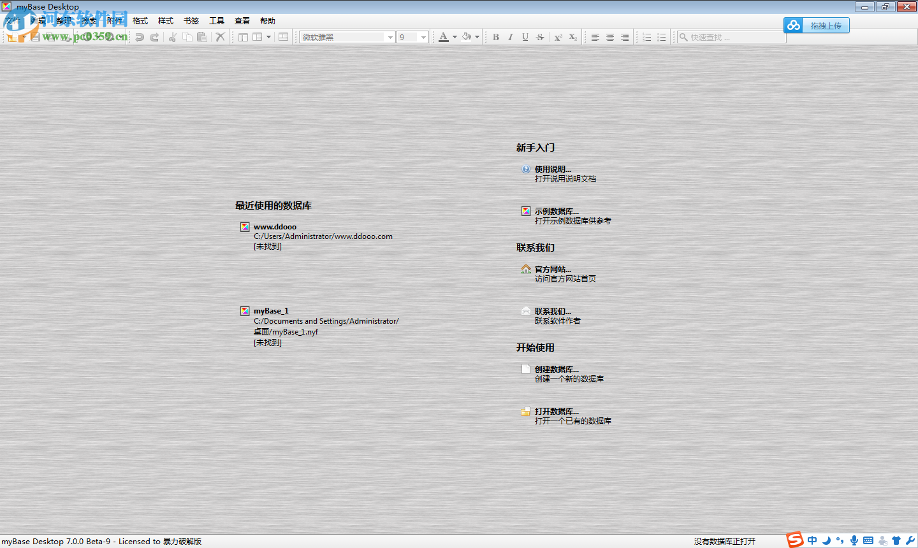This screenshot has height=548, width=918.
Task: Click the Sogou skin shirt icon
Action: tap(896, 540)
